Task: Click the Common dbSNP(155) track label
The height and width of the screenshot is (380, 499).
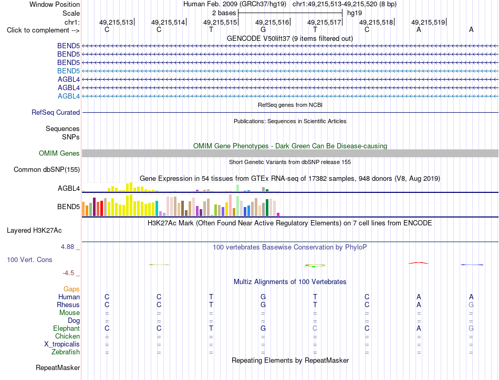Action: pos(47,169)
